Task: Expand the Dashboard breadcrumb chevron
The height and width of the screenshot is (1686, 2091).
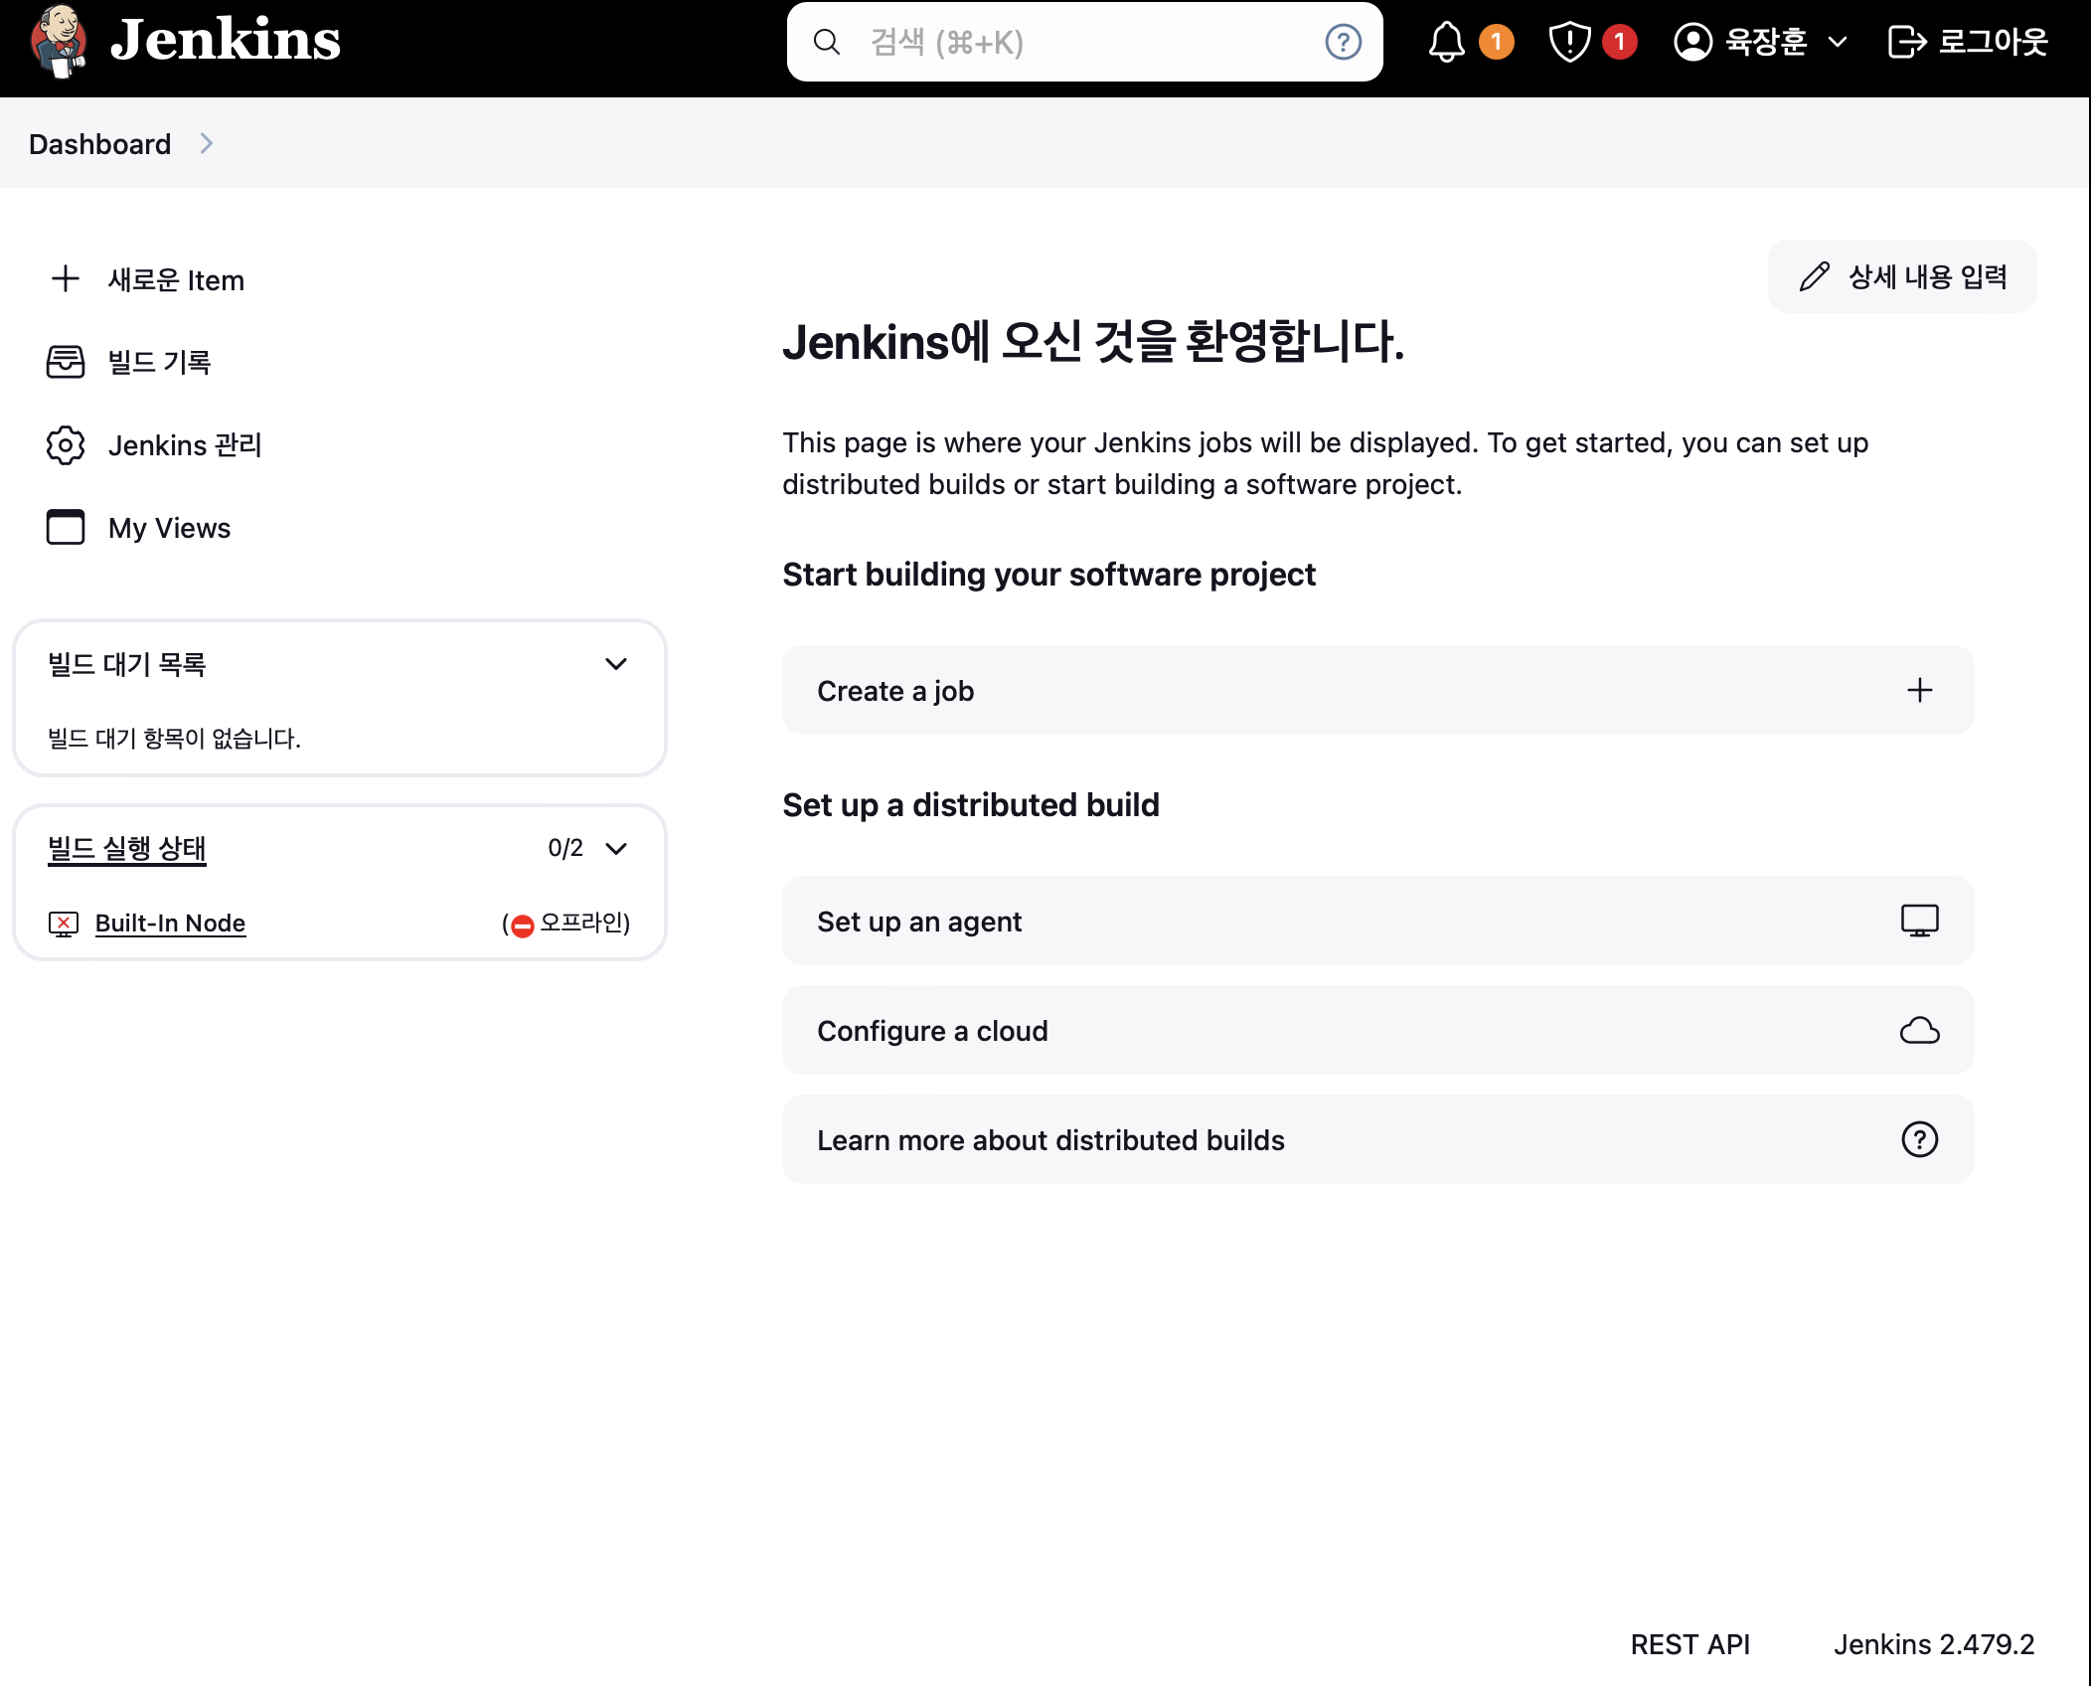Action: (x=207, y=144)
